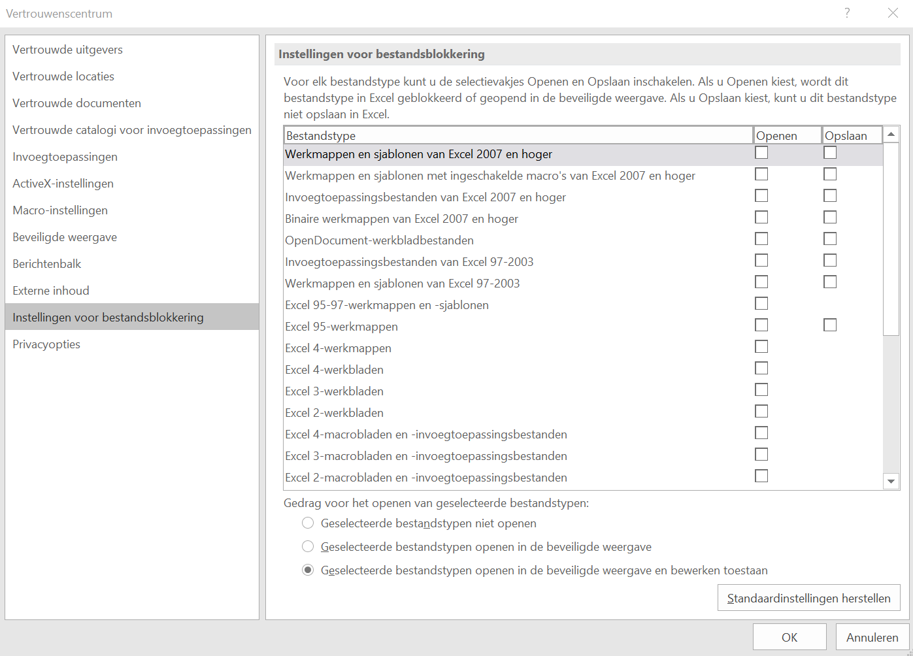913x656 pixels.
Task: Select row 'Excel 4-werkbladen'
Action: coord(584,370)
